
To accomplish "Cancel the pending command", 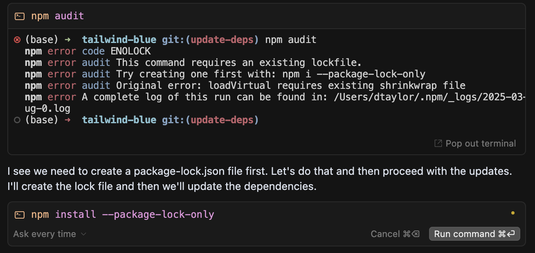I will (395, 234).
